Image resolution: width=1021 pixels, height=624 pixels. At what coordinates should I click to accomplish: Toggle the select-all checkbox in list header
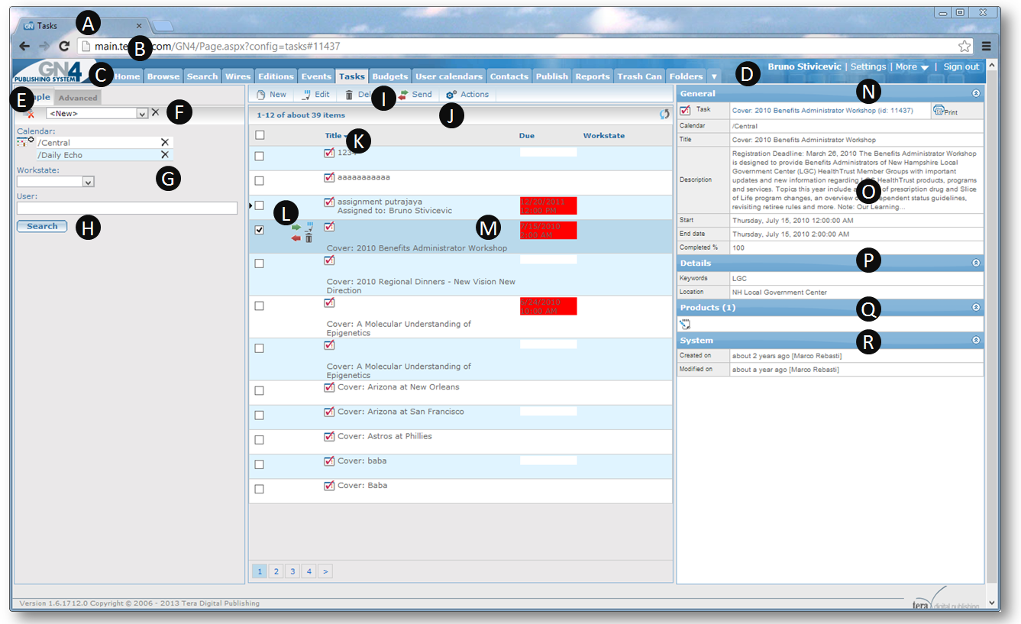(260, 135)
